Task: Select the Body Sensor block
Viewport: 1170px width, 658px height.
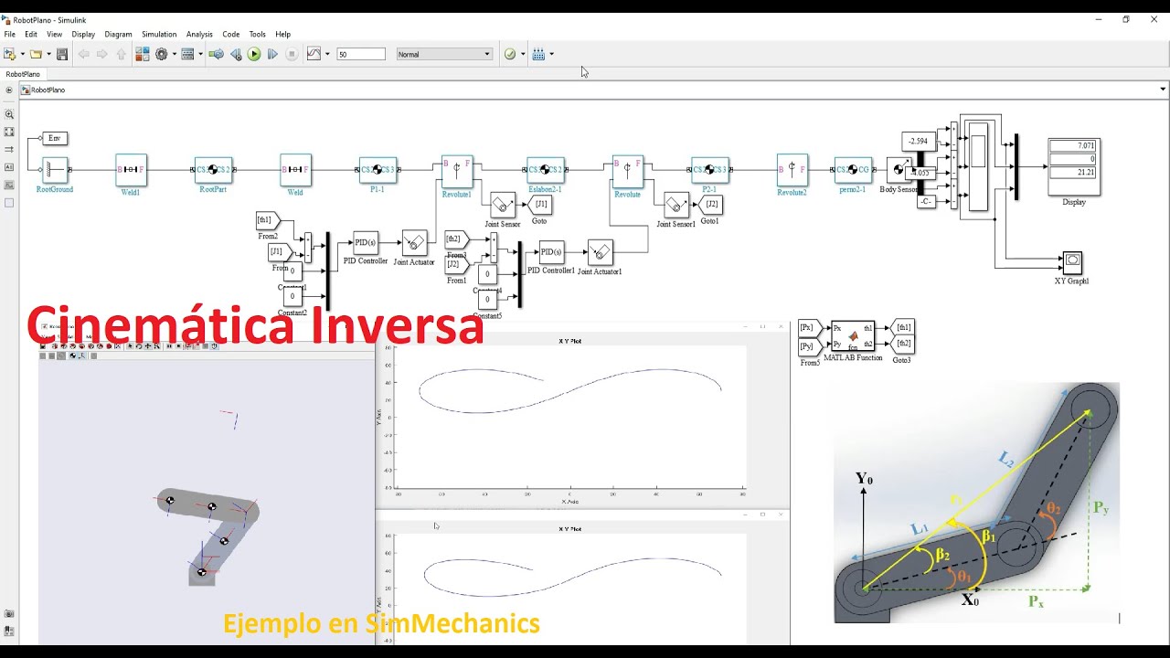Action: [899, 169]
